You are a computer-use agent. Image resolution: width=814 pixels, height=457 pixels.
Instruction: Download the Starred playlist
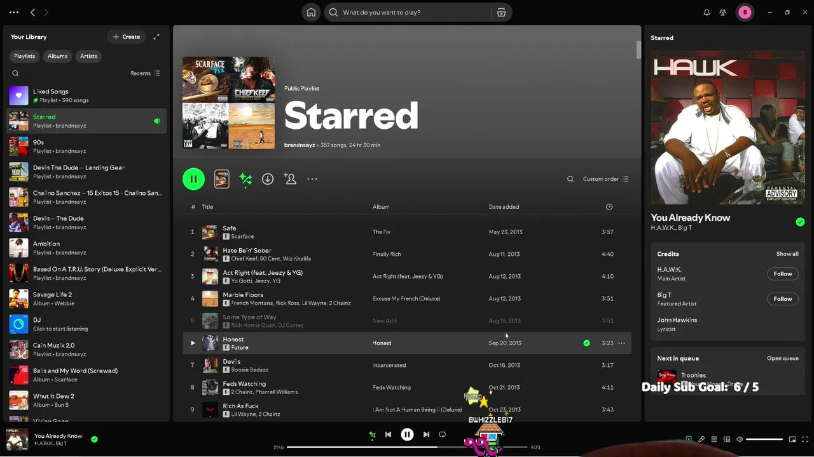click(x=268, y=179)
